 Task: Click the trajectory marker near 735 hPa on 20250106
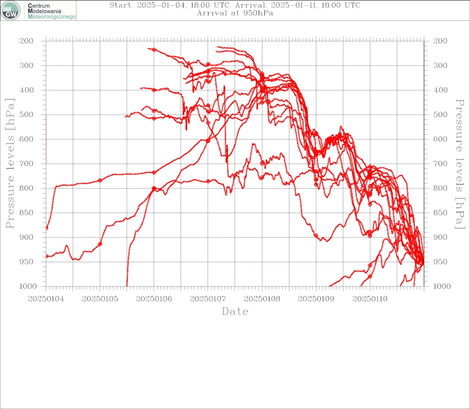tap(154, 173)
